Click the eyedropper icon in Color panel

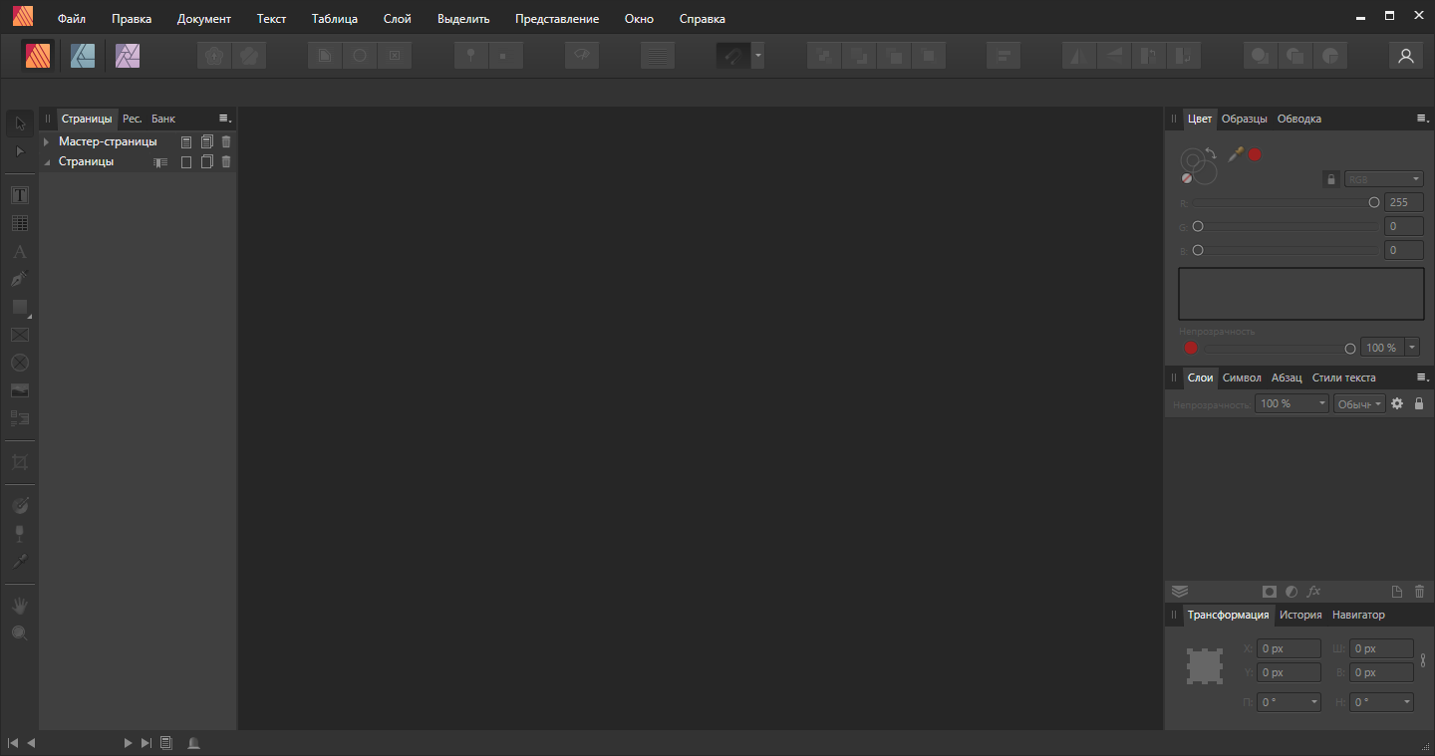pos(1236,154)
